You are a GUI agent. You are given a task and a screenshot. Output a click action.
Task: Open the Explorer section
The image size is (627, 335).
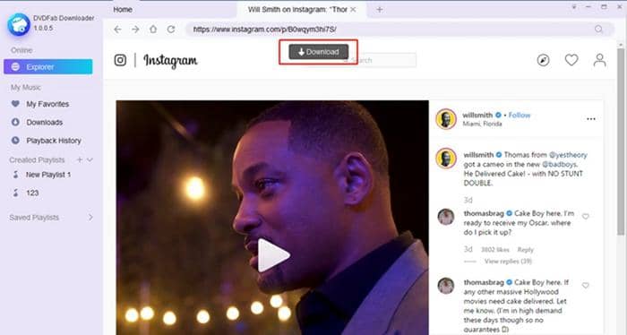point(48,67)
